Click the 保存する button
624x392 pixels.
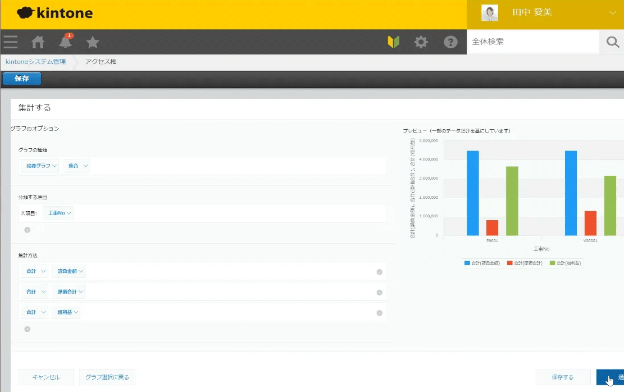[x=562, y=377]
